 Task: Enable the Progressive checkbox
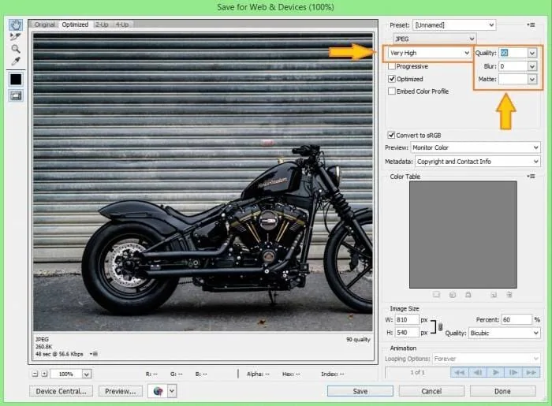[391, 66]
